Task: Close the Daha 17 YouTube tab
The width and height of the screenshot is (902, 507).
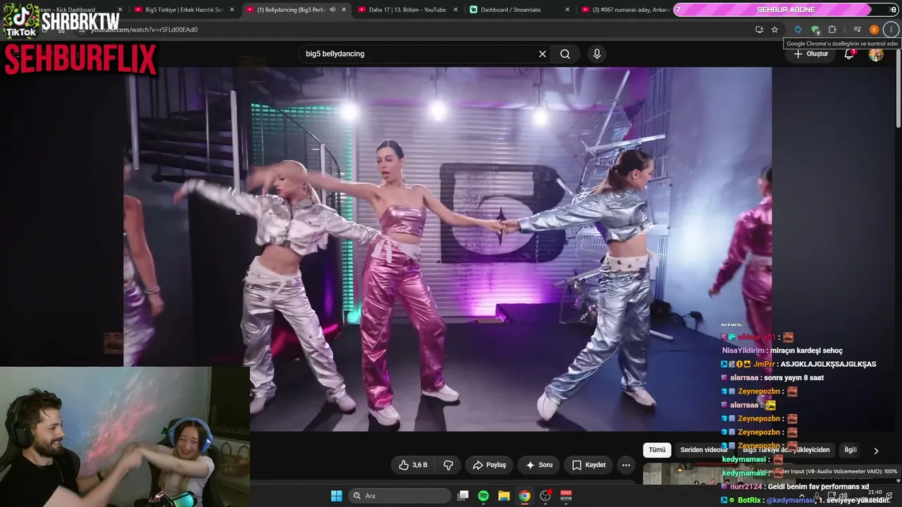Action: 456,10
